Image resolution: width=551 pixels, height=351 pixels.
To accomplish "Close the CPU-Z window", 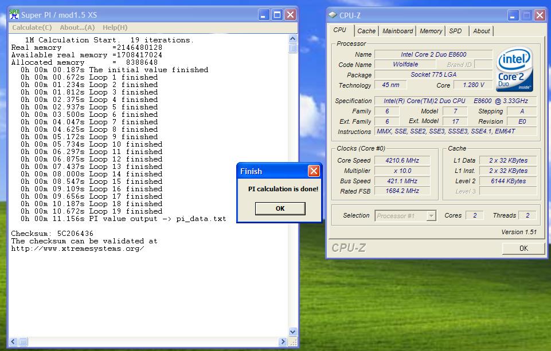I will (x=540, y=15).
